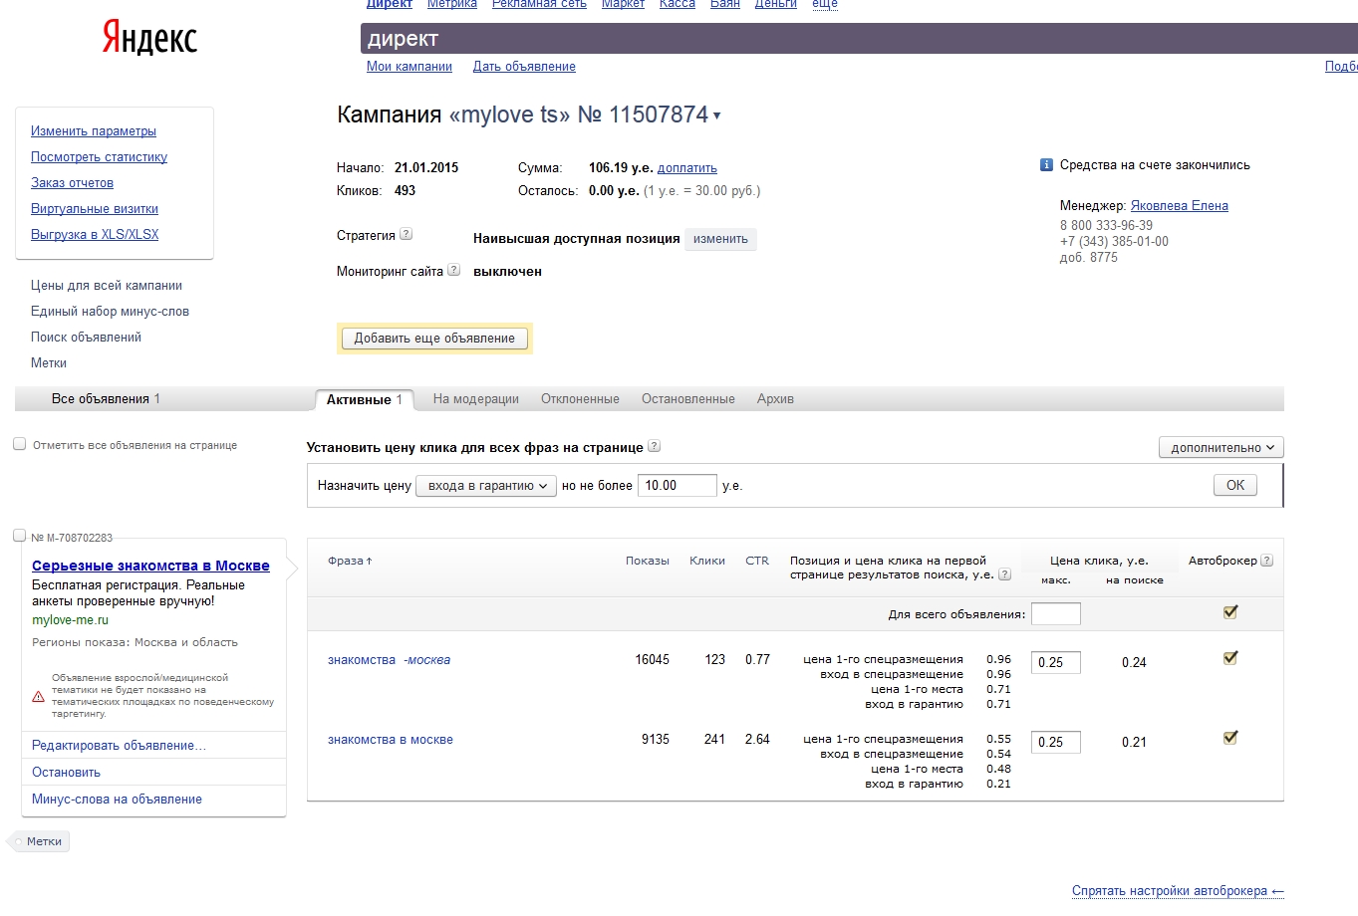This screenshot has width=1358, height=916.
Task: Switch to the 'Все объявления' tab
Action: [106, 399]
